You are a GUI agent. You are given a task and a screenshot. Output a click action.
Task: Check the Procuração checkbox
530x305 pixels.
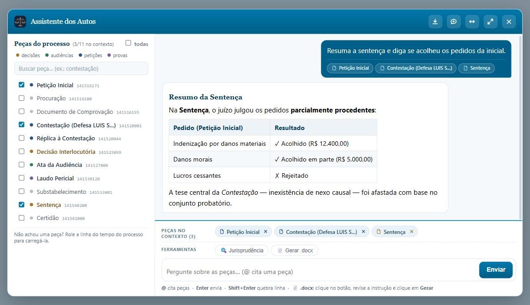click(x=22, y=98)
